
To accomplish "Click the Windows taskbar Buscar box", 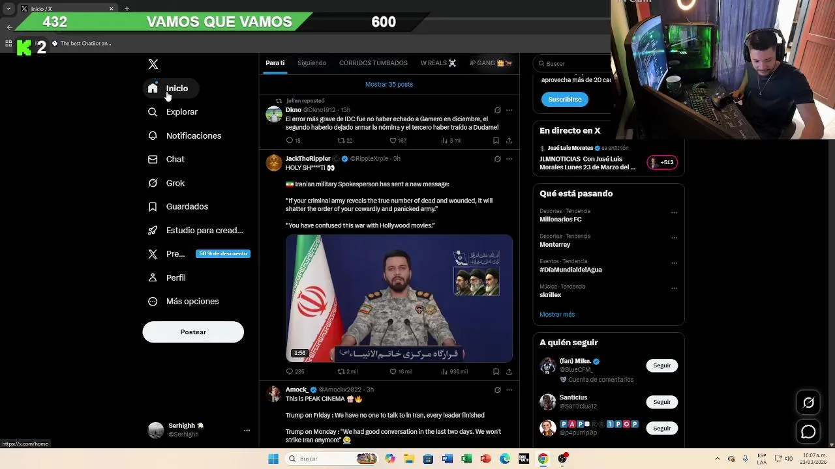I will (x=333, y=459).
